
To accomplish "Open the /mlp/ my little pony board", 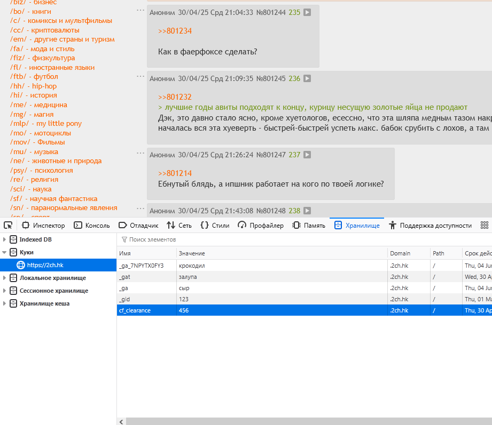I will [x=45, y=124].
